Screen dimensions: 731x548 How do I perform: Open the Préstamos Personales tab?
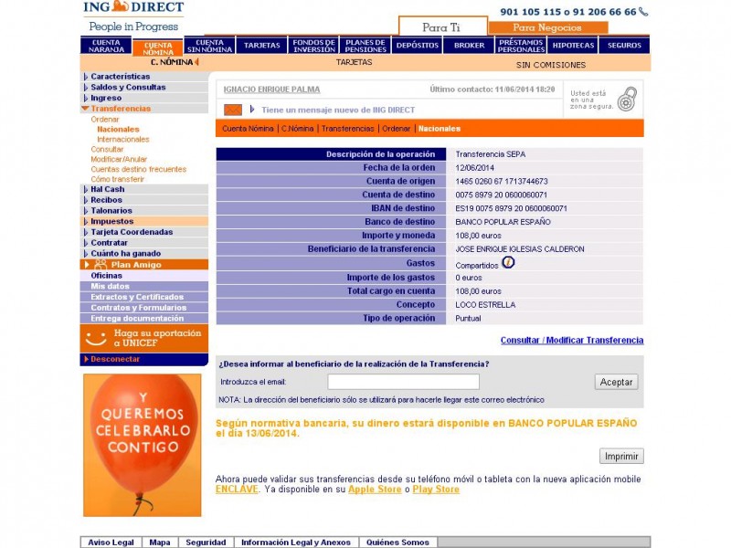point(521,45)
